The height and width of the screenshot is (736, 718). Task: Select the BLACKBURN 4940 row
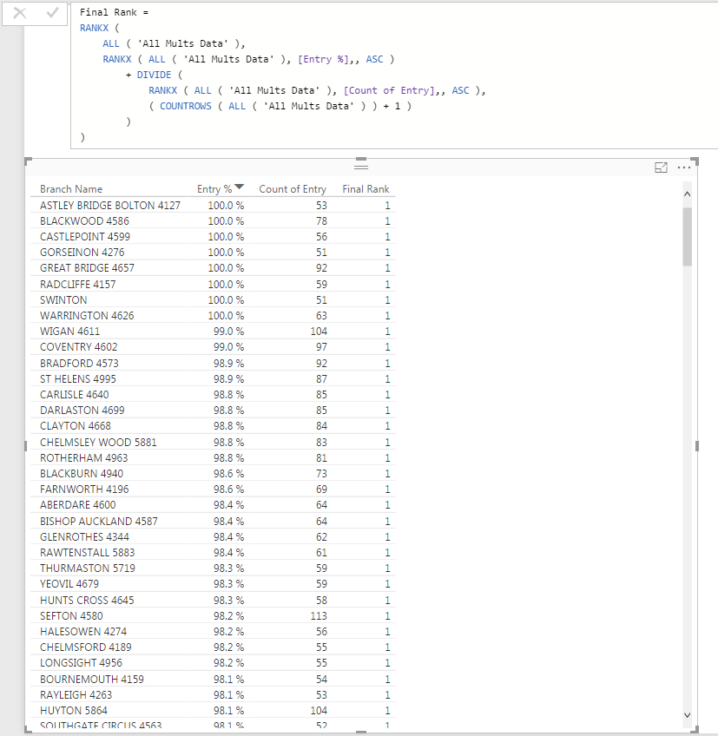[213, 473]
